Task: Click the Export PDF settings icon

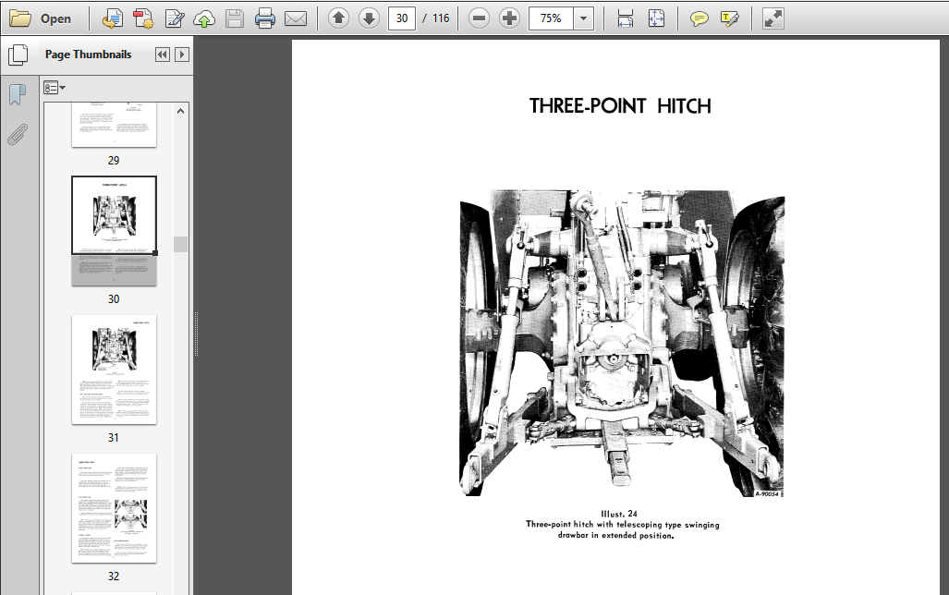Action: click(143, 18)
